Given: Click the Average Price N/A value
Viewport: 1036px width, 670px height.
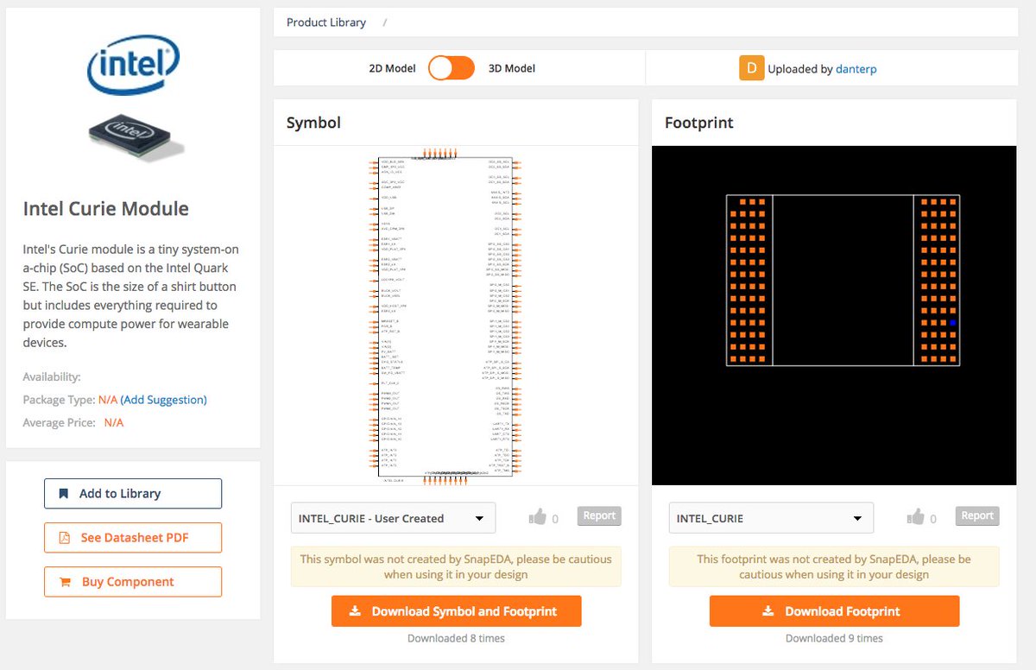Looking at the screenshot, I should 114,423.
